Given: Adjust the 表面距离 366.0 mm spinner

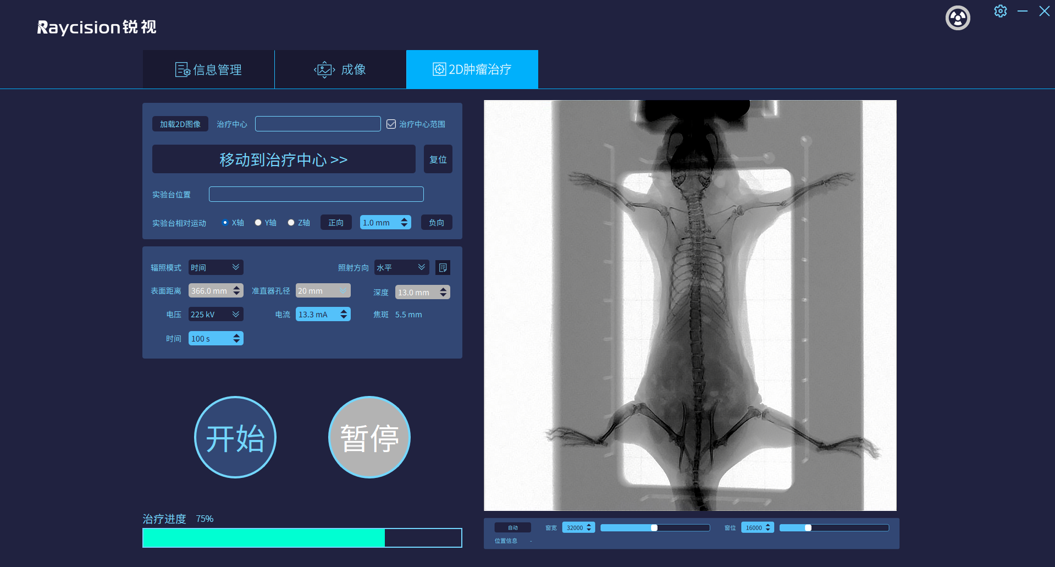Looking at the screenshot, I should [216, 290].
